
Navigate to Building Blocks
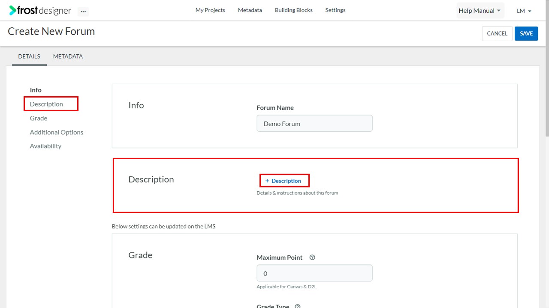click(x=294, y=10)
